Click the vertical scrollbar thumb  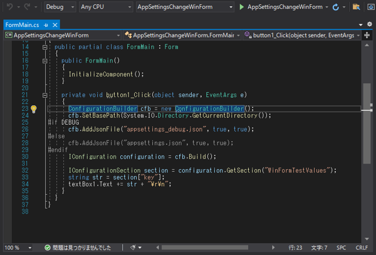pyautogui.click(x=367, y=123)
